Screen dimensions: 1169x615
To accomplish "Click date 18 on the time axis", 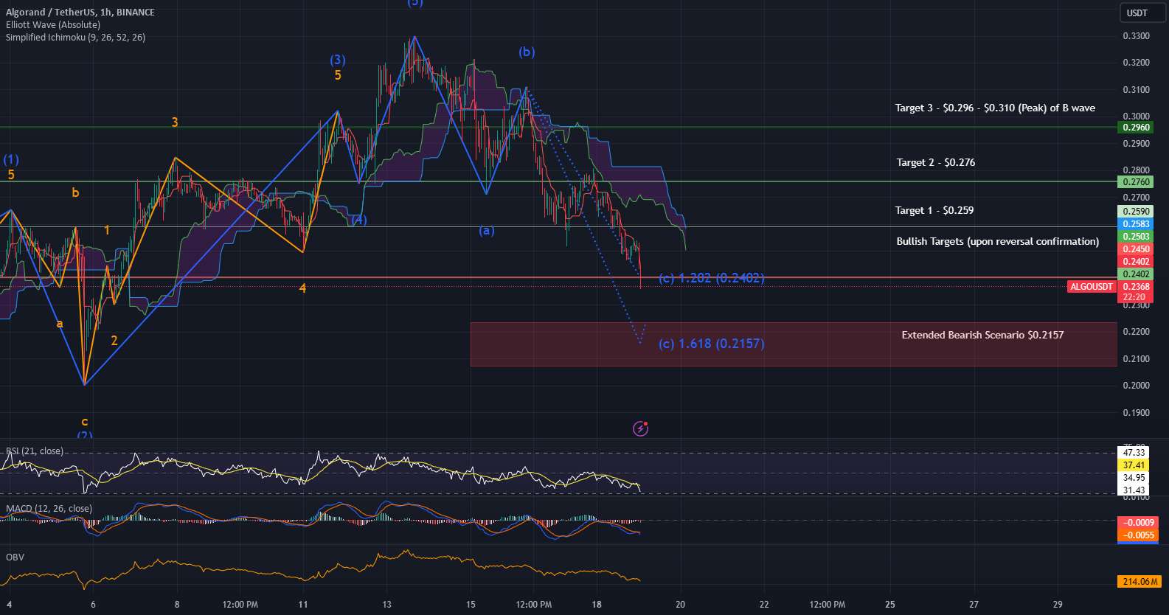I will click(x=597, y=605).
